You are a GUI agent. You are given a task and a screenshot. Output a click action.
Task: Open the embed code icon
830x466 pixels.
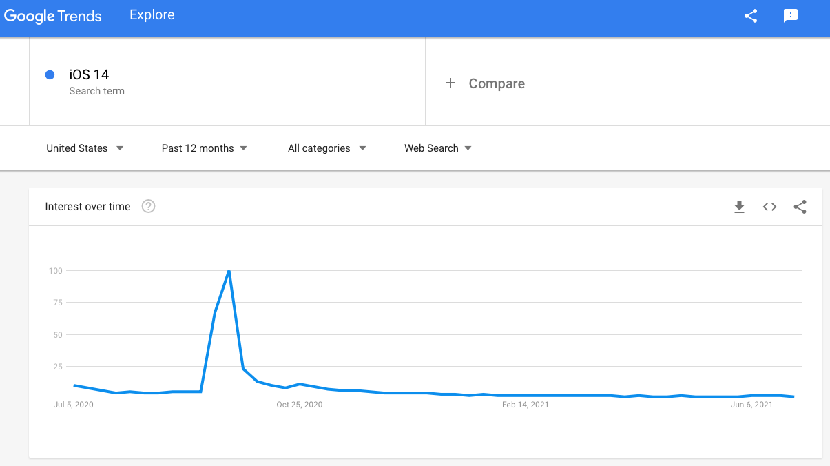pos(769,207)
